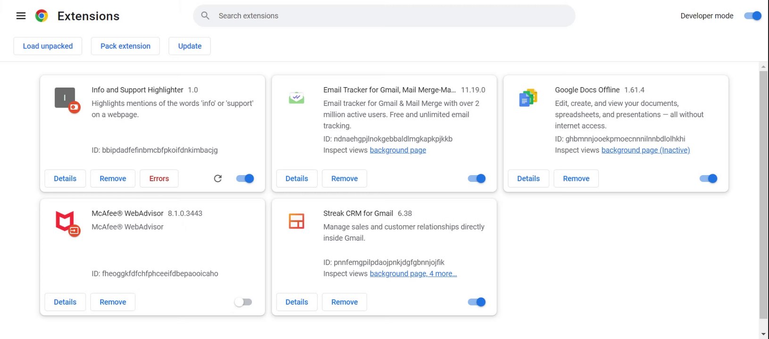Enable the McAfee WebAdvisor extension
The width and height of the screenshot is (769, 339).
243,302
